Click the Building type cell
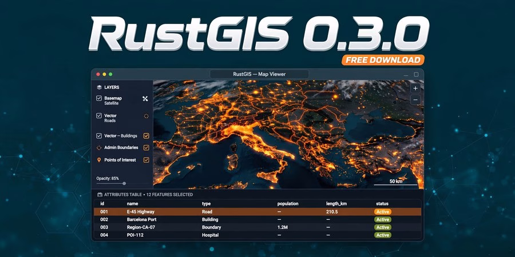Viewport: 515px width, 257px height. [210, 220]
